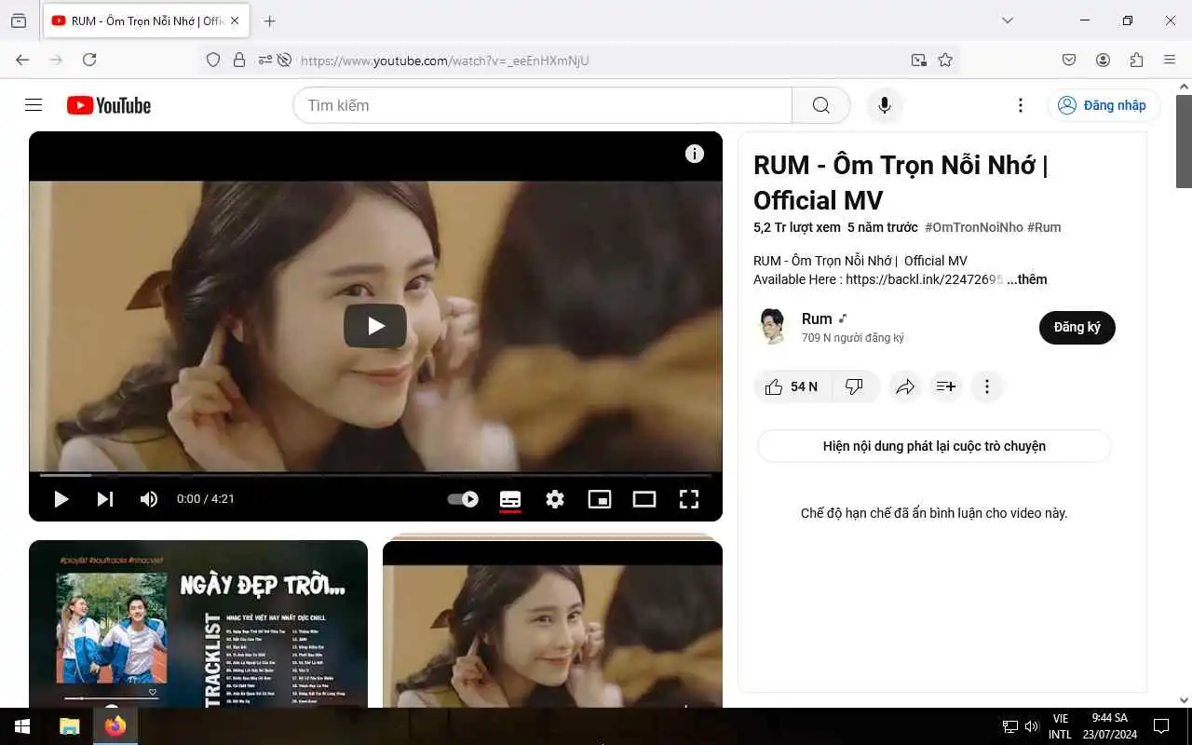Bookmark this page with star
Screen dimensions: 1192x745
click(x=945, y=60)
